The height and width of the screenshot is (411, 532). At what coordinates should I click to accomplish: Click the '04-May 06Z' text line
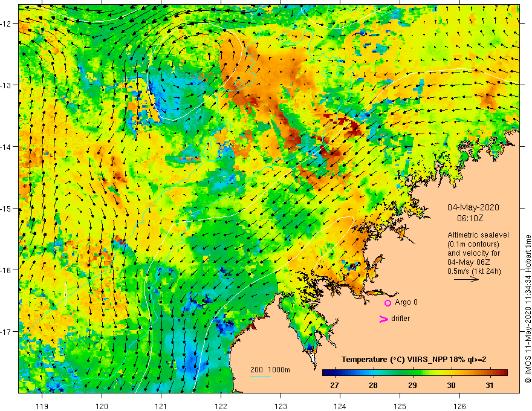tap(468, 262)
